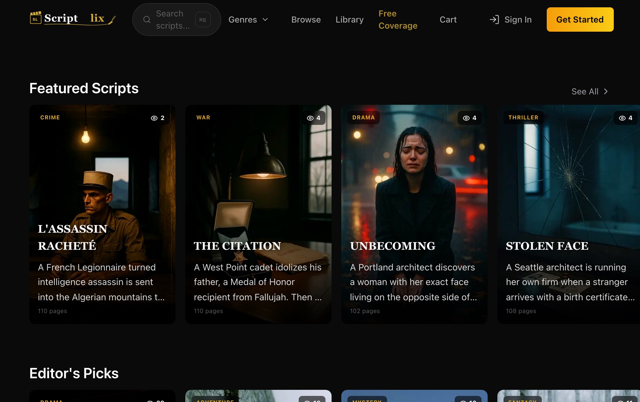Screen dimensions: 640x402
Task: Click the search magnifier icon
Action: click(x=147, y=19)
